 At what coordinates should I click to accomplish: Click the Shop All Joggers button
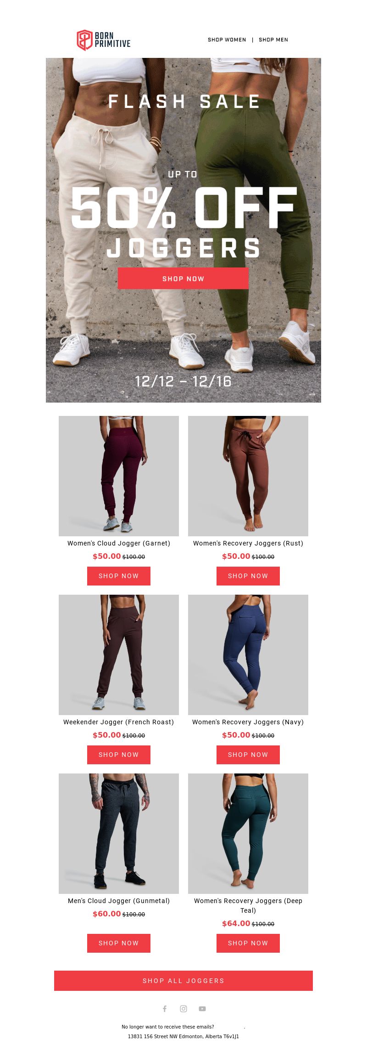click(183, 981)
